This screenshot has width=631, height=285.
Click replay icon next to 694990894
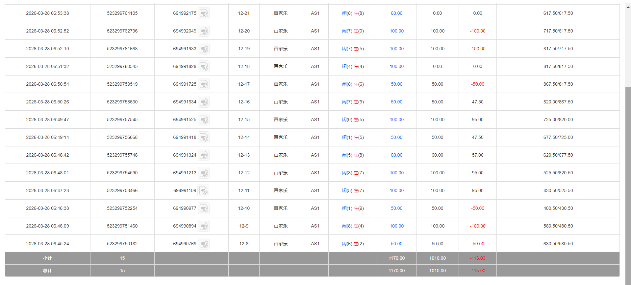click(x=204, y=226)
